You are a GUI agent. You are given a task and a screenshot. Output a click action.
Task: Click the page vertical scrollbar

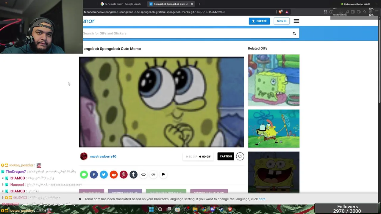[x=379, y=61]
